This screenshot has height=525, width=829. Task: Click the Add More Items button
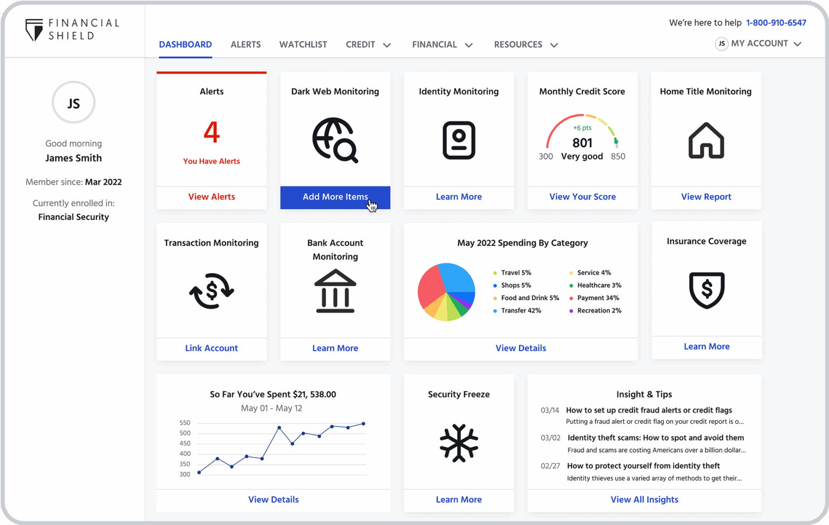point(335,197)
